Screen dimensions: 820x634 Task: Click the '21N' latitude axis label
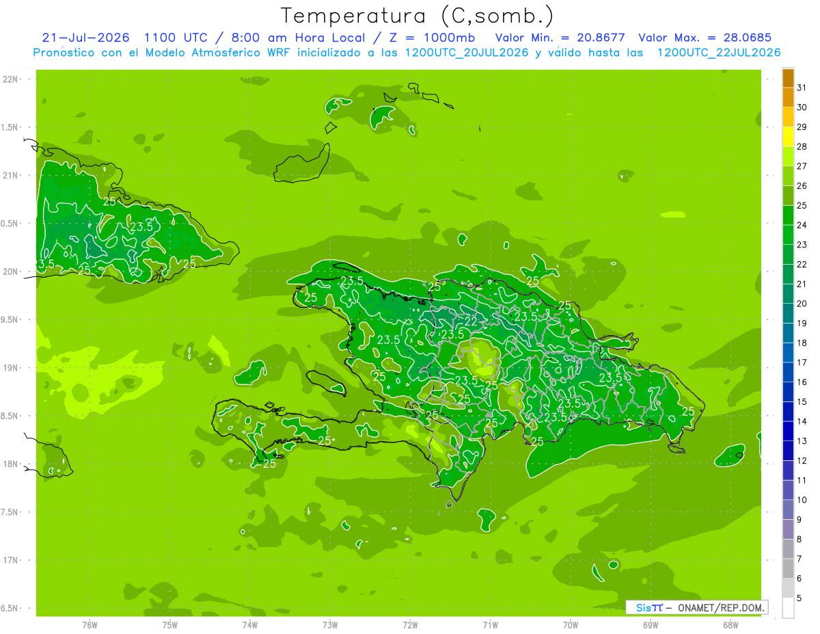(11, 175)
